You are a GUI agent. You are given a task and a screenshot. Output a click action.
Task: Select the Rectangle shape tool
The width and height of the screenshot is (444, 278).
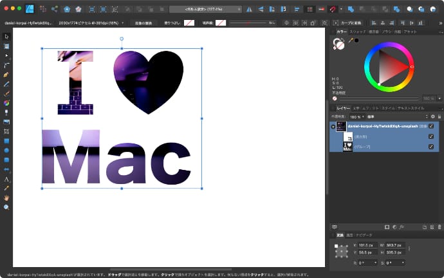[x=6, y=140]
